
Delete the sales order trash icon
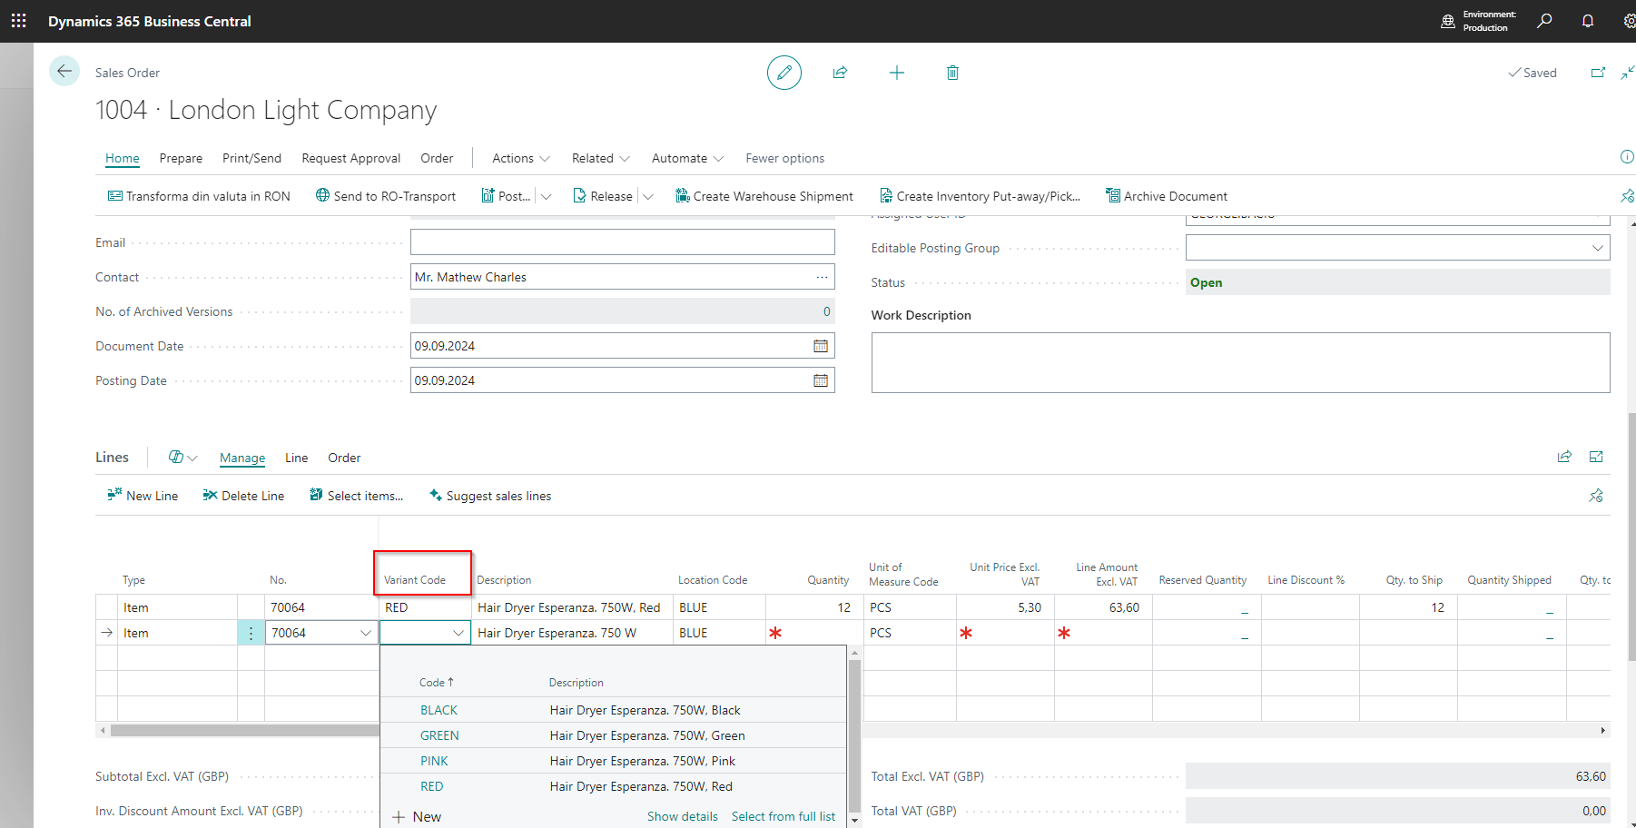[952, 73]
